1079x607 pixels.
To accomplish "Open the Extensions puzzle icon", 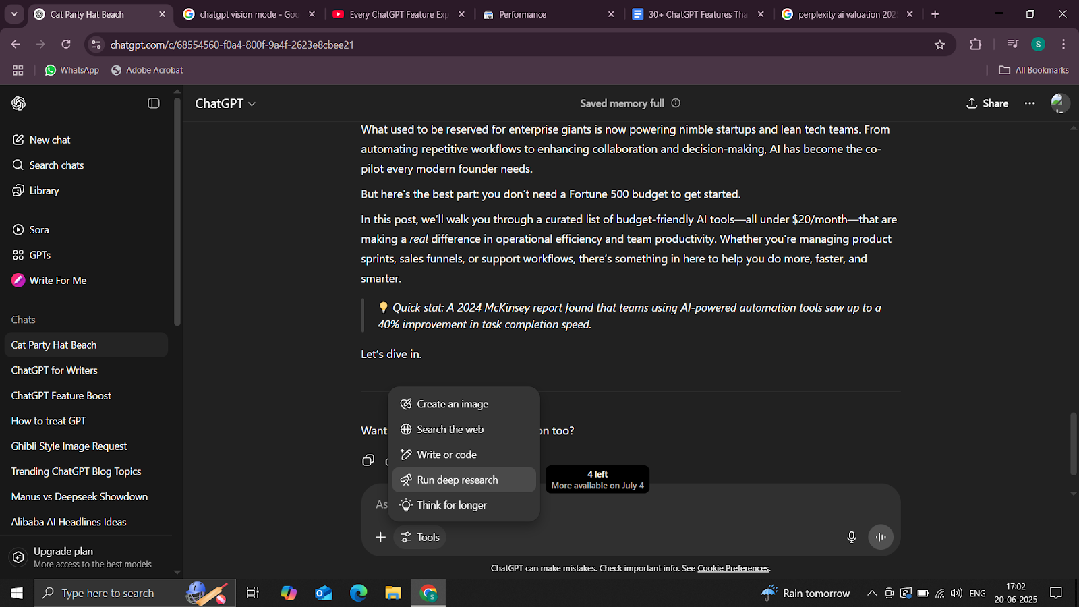I will [x=975, y=45].
